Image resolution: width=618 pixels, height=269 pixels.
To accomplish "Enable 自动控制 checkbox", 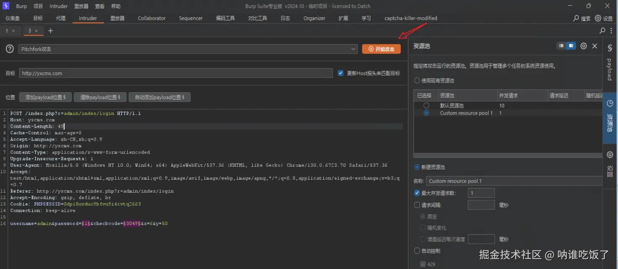I will pos(417,251).
